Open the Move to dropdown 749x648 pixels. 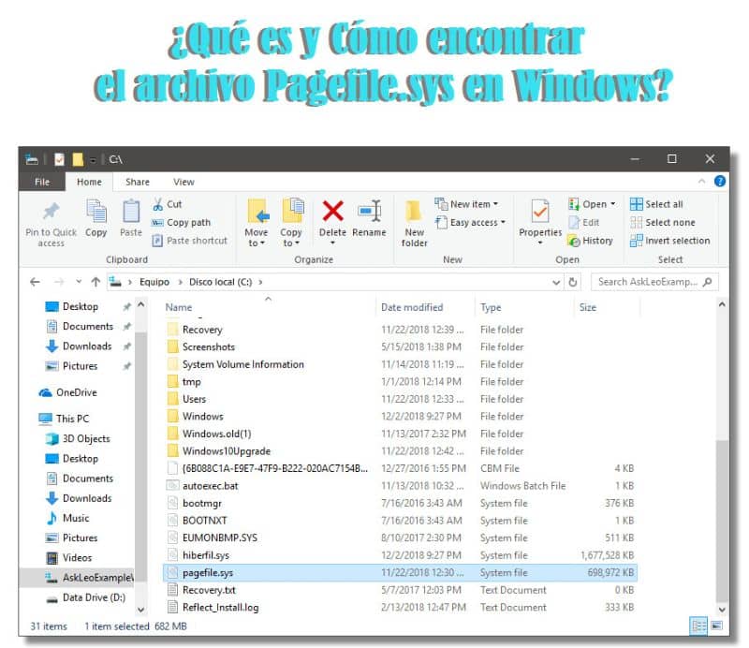pyautogui.click(x=257, y=223)
